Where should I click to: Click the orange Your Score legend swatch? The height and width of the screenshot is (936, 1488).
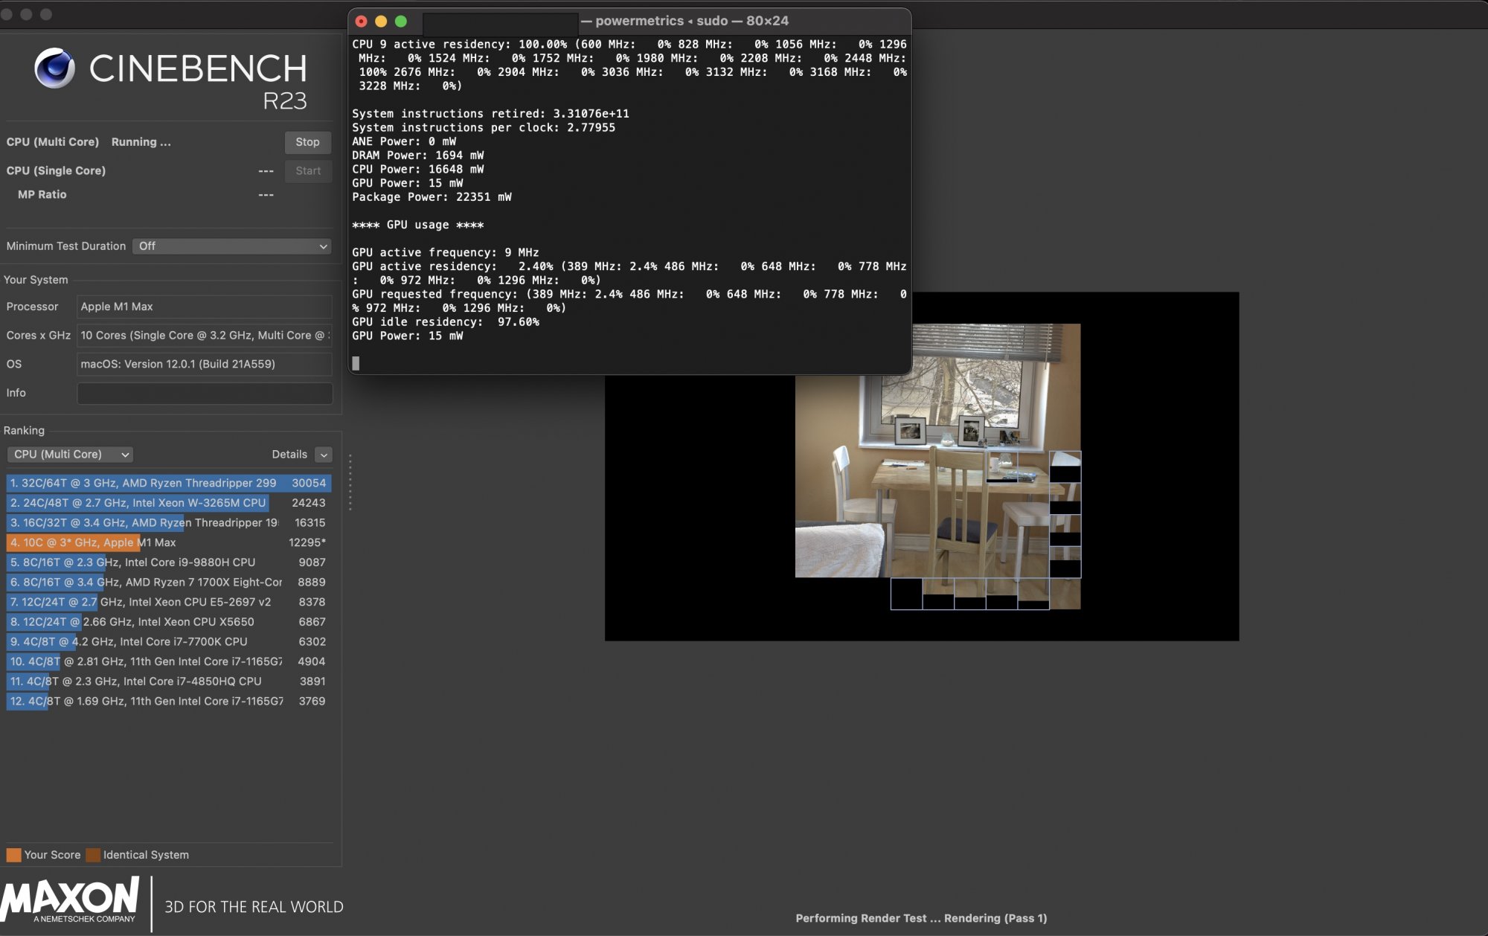(13, 855)
